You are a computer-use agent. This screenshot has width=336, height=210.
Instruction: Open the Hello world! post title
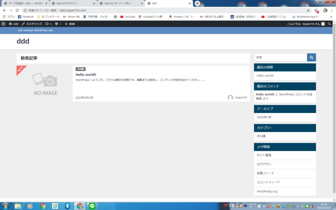tap(86, 74)
